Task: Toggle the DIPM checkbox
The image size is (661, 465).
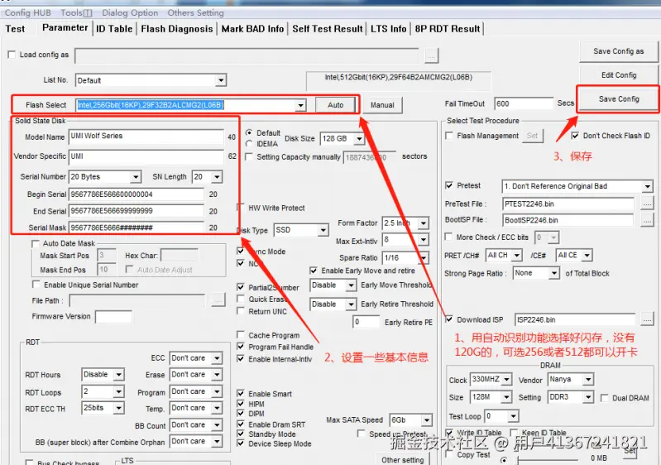Action: [x=241, y=414]
